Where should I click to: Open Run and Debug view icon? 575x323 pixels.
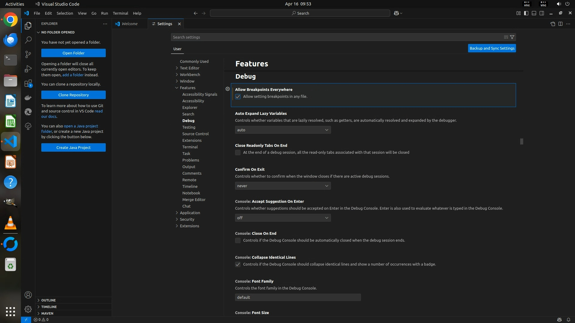[x=28, y=69]
